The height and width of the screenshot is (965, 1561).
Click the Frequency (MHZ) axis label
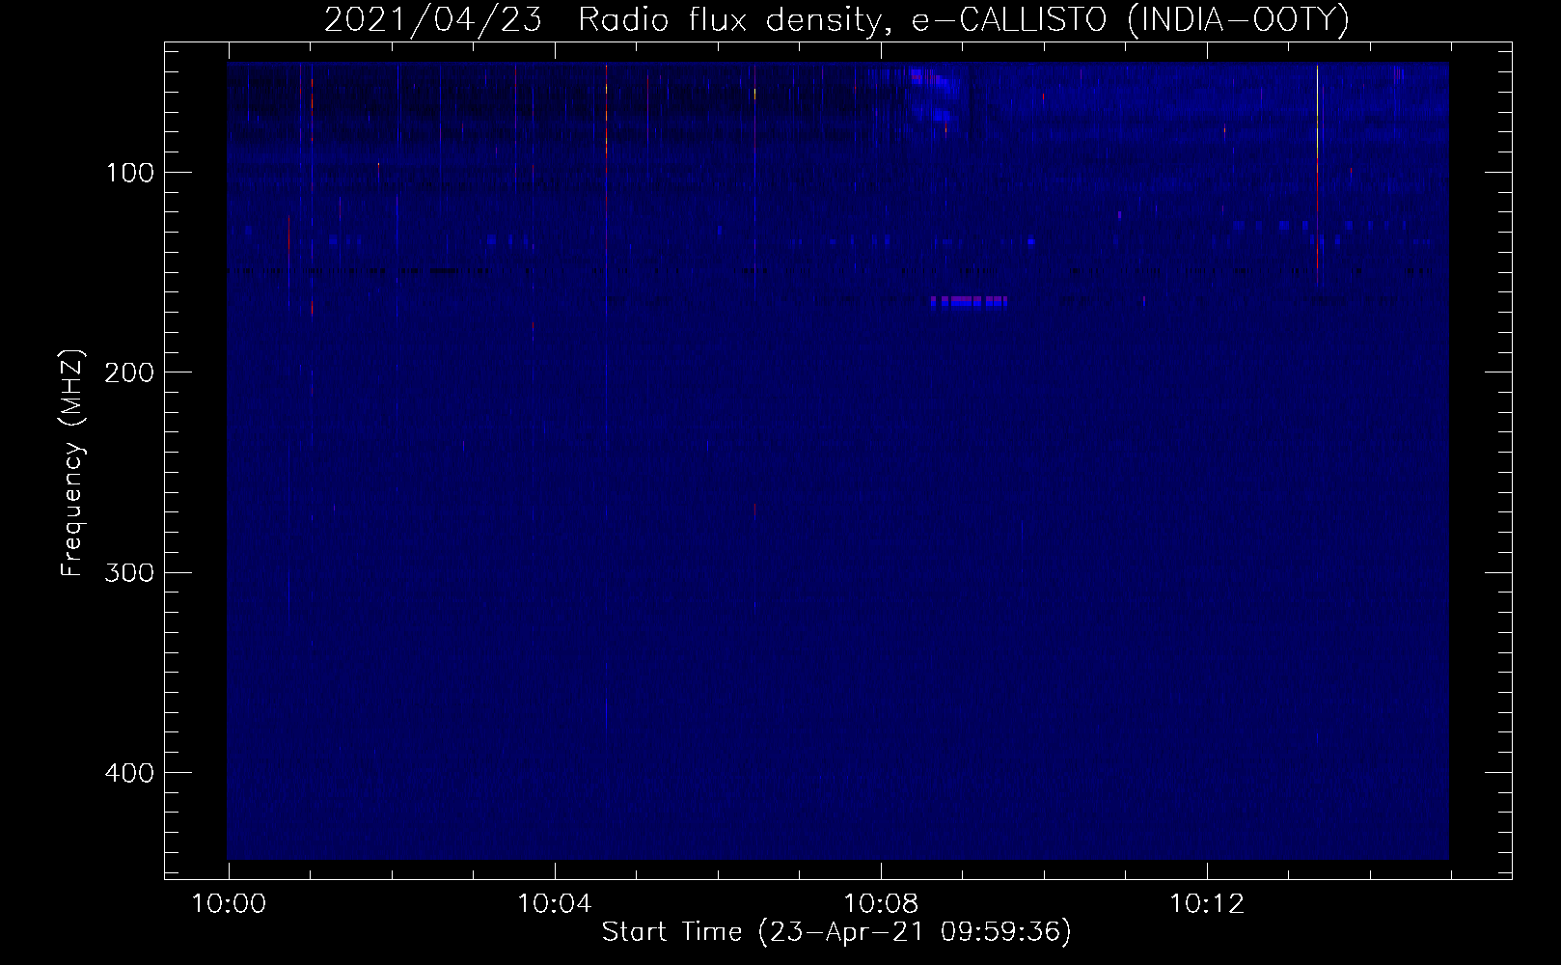click(73, 462)
